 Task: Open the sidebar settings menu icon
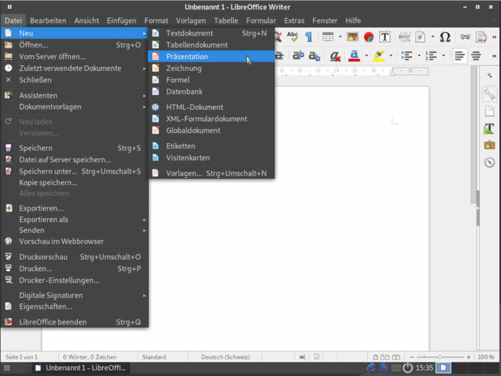pos(489,76)
